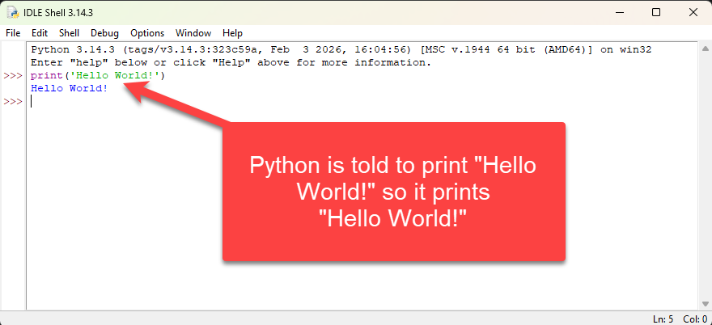Open the Shell menu

[x=69, y=33]
